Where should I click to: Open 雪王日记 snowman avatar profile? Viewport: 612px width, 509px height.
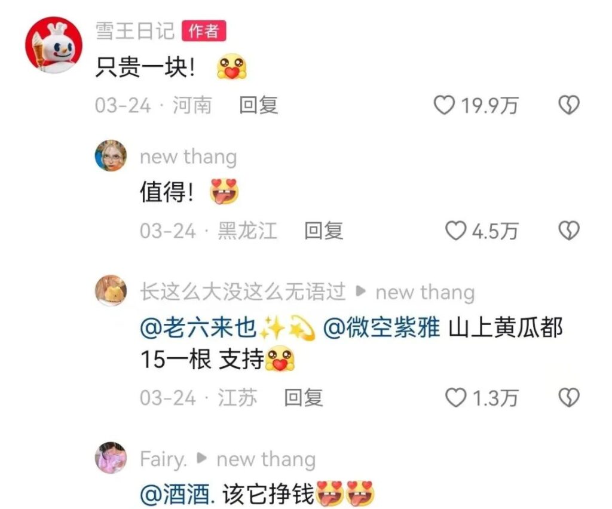pyautogui.click(x=54, y=45)
